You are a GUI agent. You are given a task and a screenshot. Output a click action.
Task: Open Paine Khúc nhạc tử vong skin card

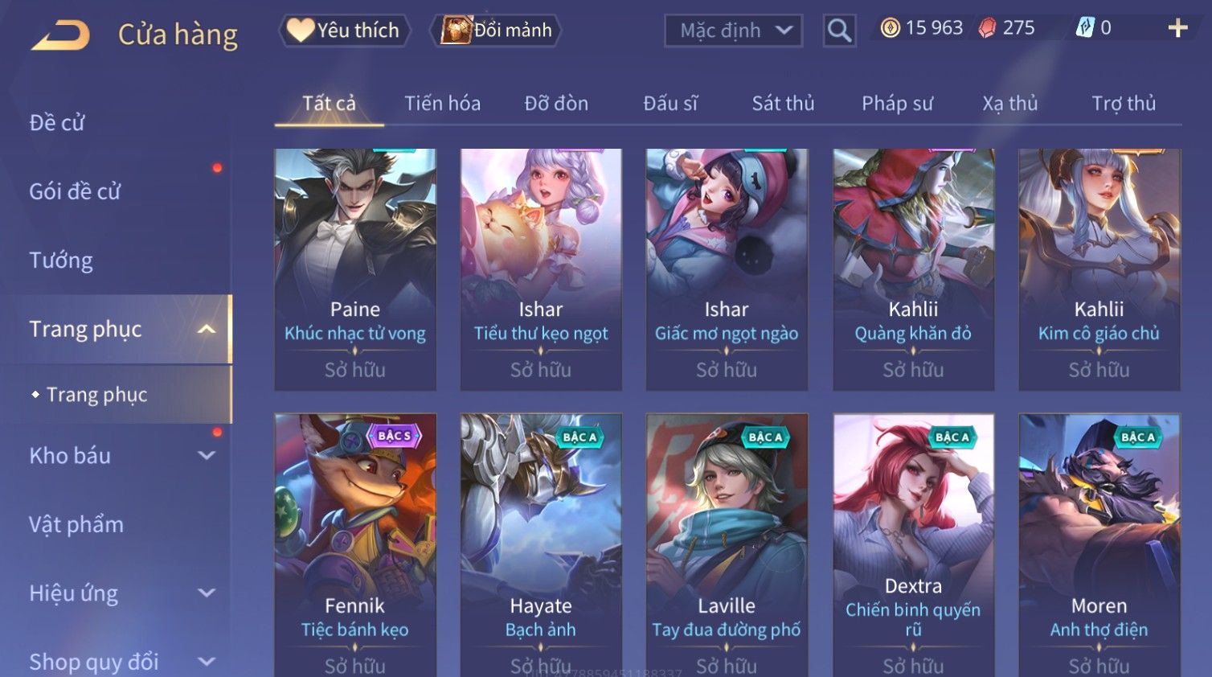tap(355, 269)
